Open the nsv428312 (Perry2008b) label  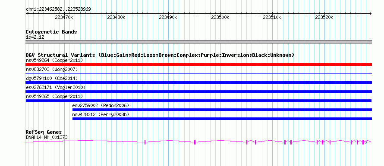pos(101,114)
